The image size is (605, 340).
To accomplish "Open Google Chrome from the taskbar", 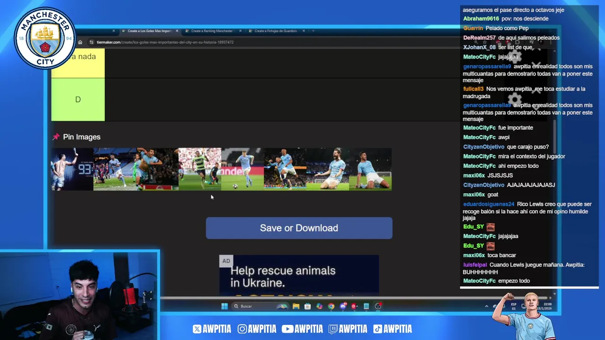I will (x=331, y=306).
